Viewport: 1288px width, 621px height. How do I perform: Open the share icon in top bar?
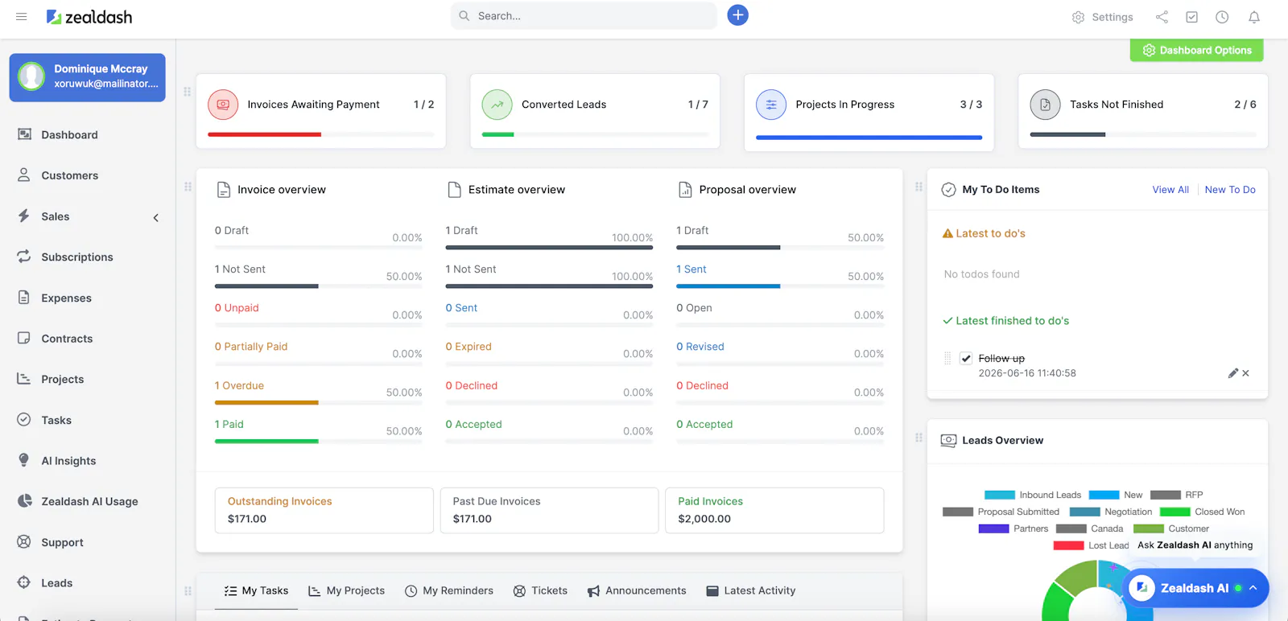(x=1162, y=17)
